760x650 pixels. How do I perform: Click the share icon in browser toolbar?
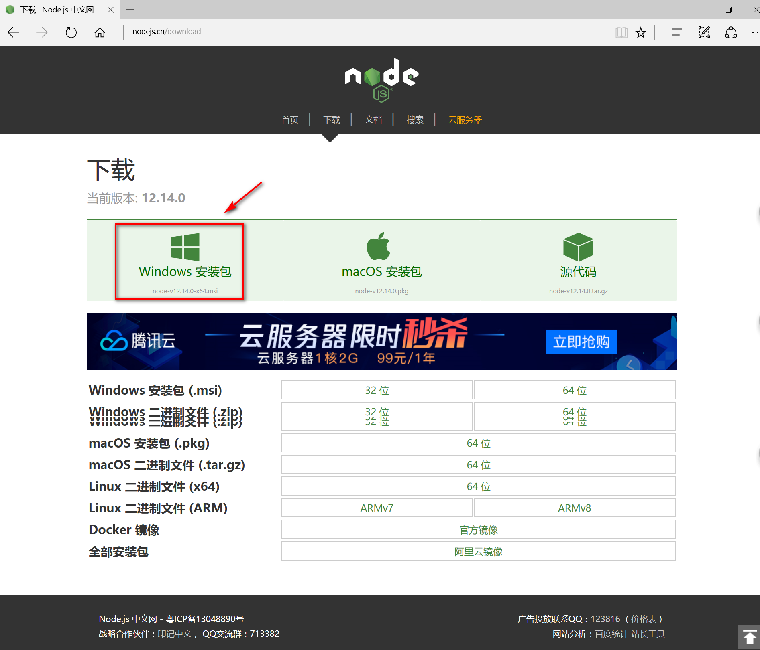click(731, 32)
